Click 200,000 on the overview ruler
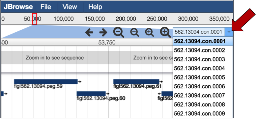The width and height of the screenshot is (257, 120). pyautogui.click(x=126, y=19)
